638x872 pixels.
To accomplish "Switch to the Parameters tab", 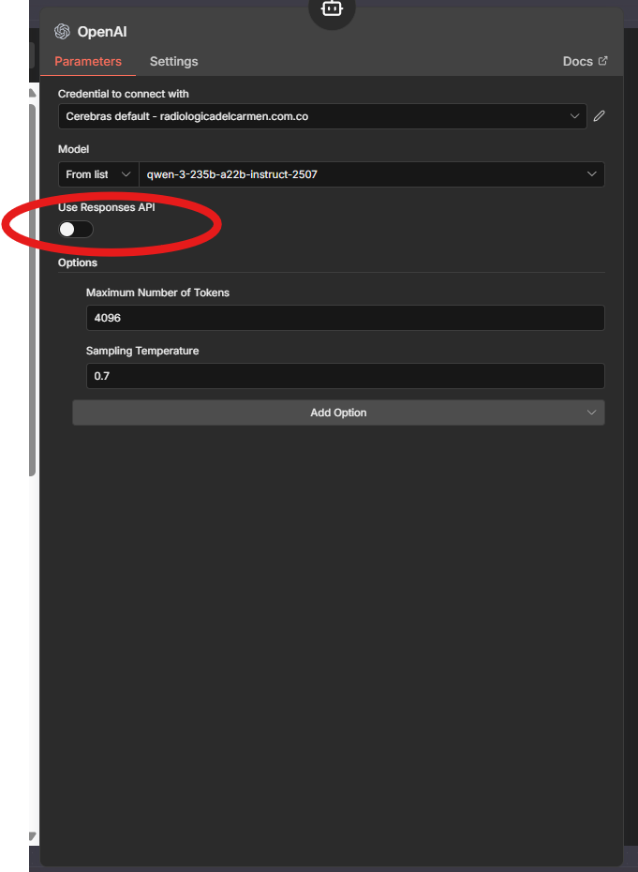I will [x=88, y=61].
